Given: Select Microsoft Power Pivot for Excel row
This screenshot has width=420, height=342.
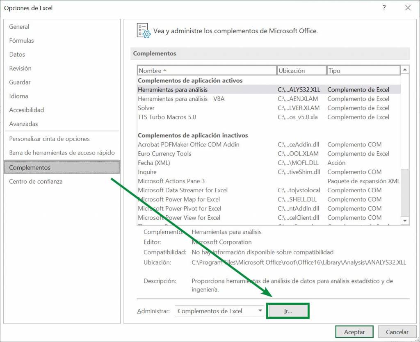Looking at the screenshot, I should point(269,208).
